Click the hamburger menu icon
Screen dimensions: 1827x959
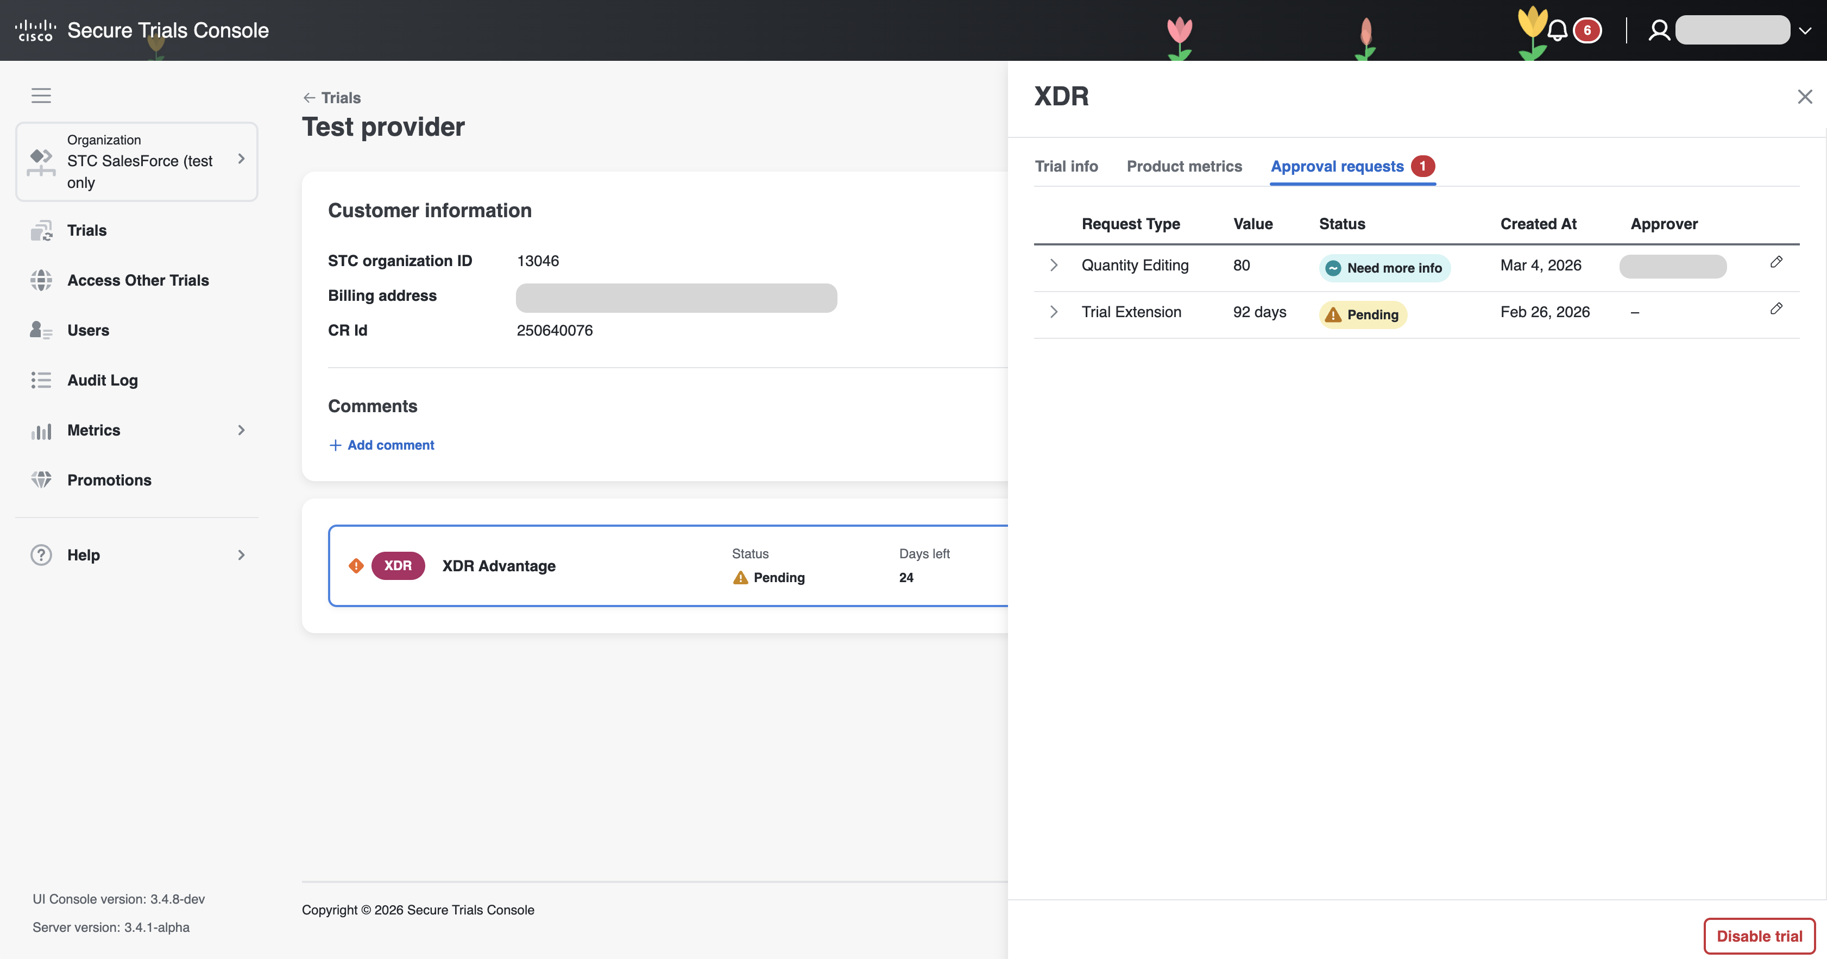41,95
